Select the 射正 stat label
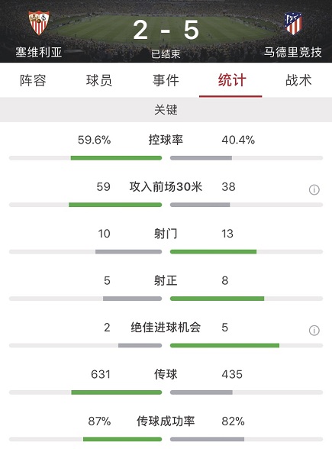332x449 pixels. click(x=166, y=280)
